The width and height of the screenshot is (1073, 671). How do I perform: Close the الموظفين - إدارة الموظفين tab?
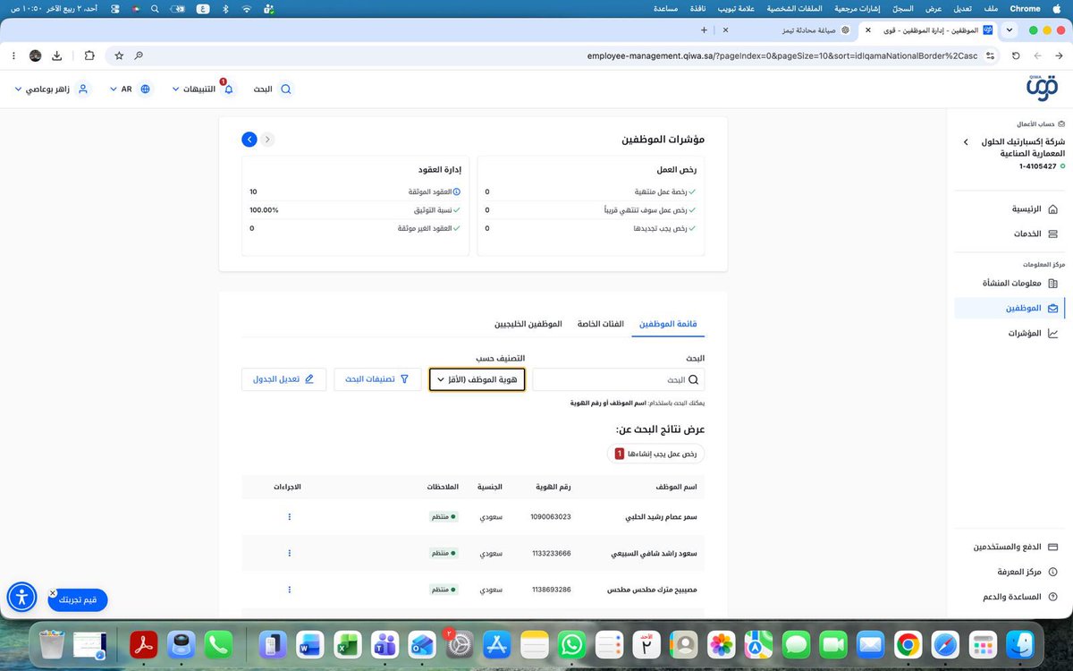(870, 30)
